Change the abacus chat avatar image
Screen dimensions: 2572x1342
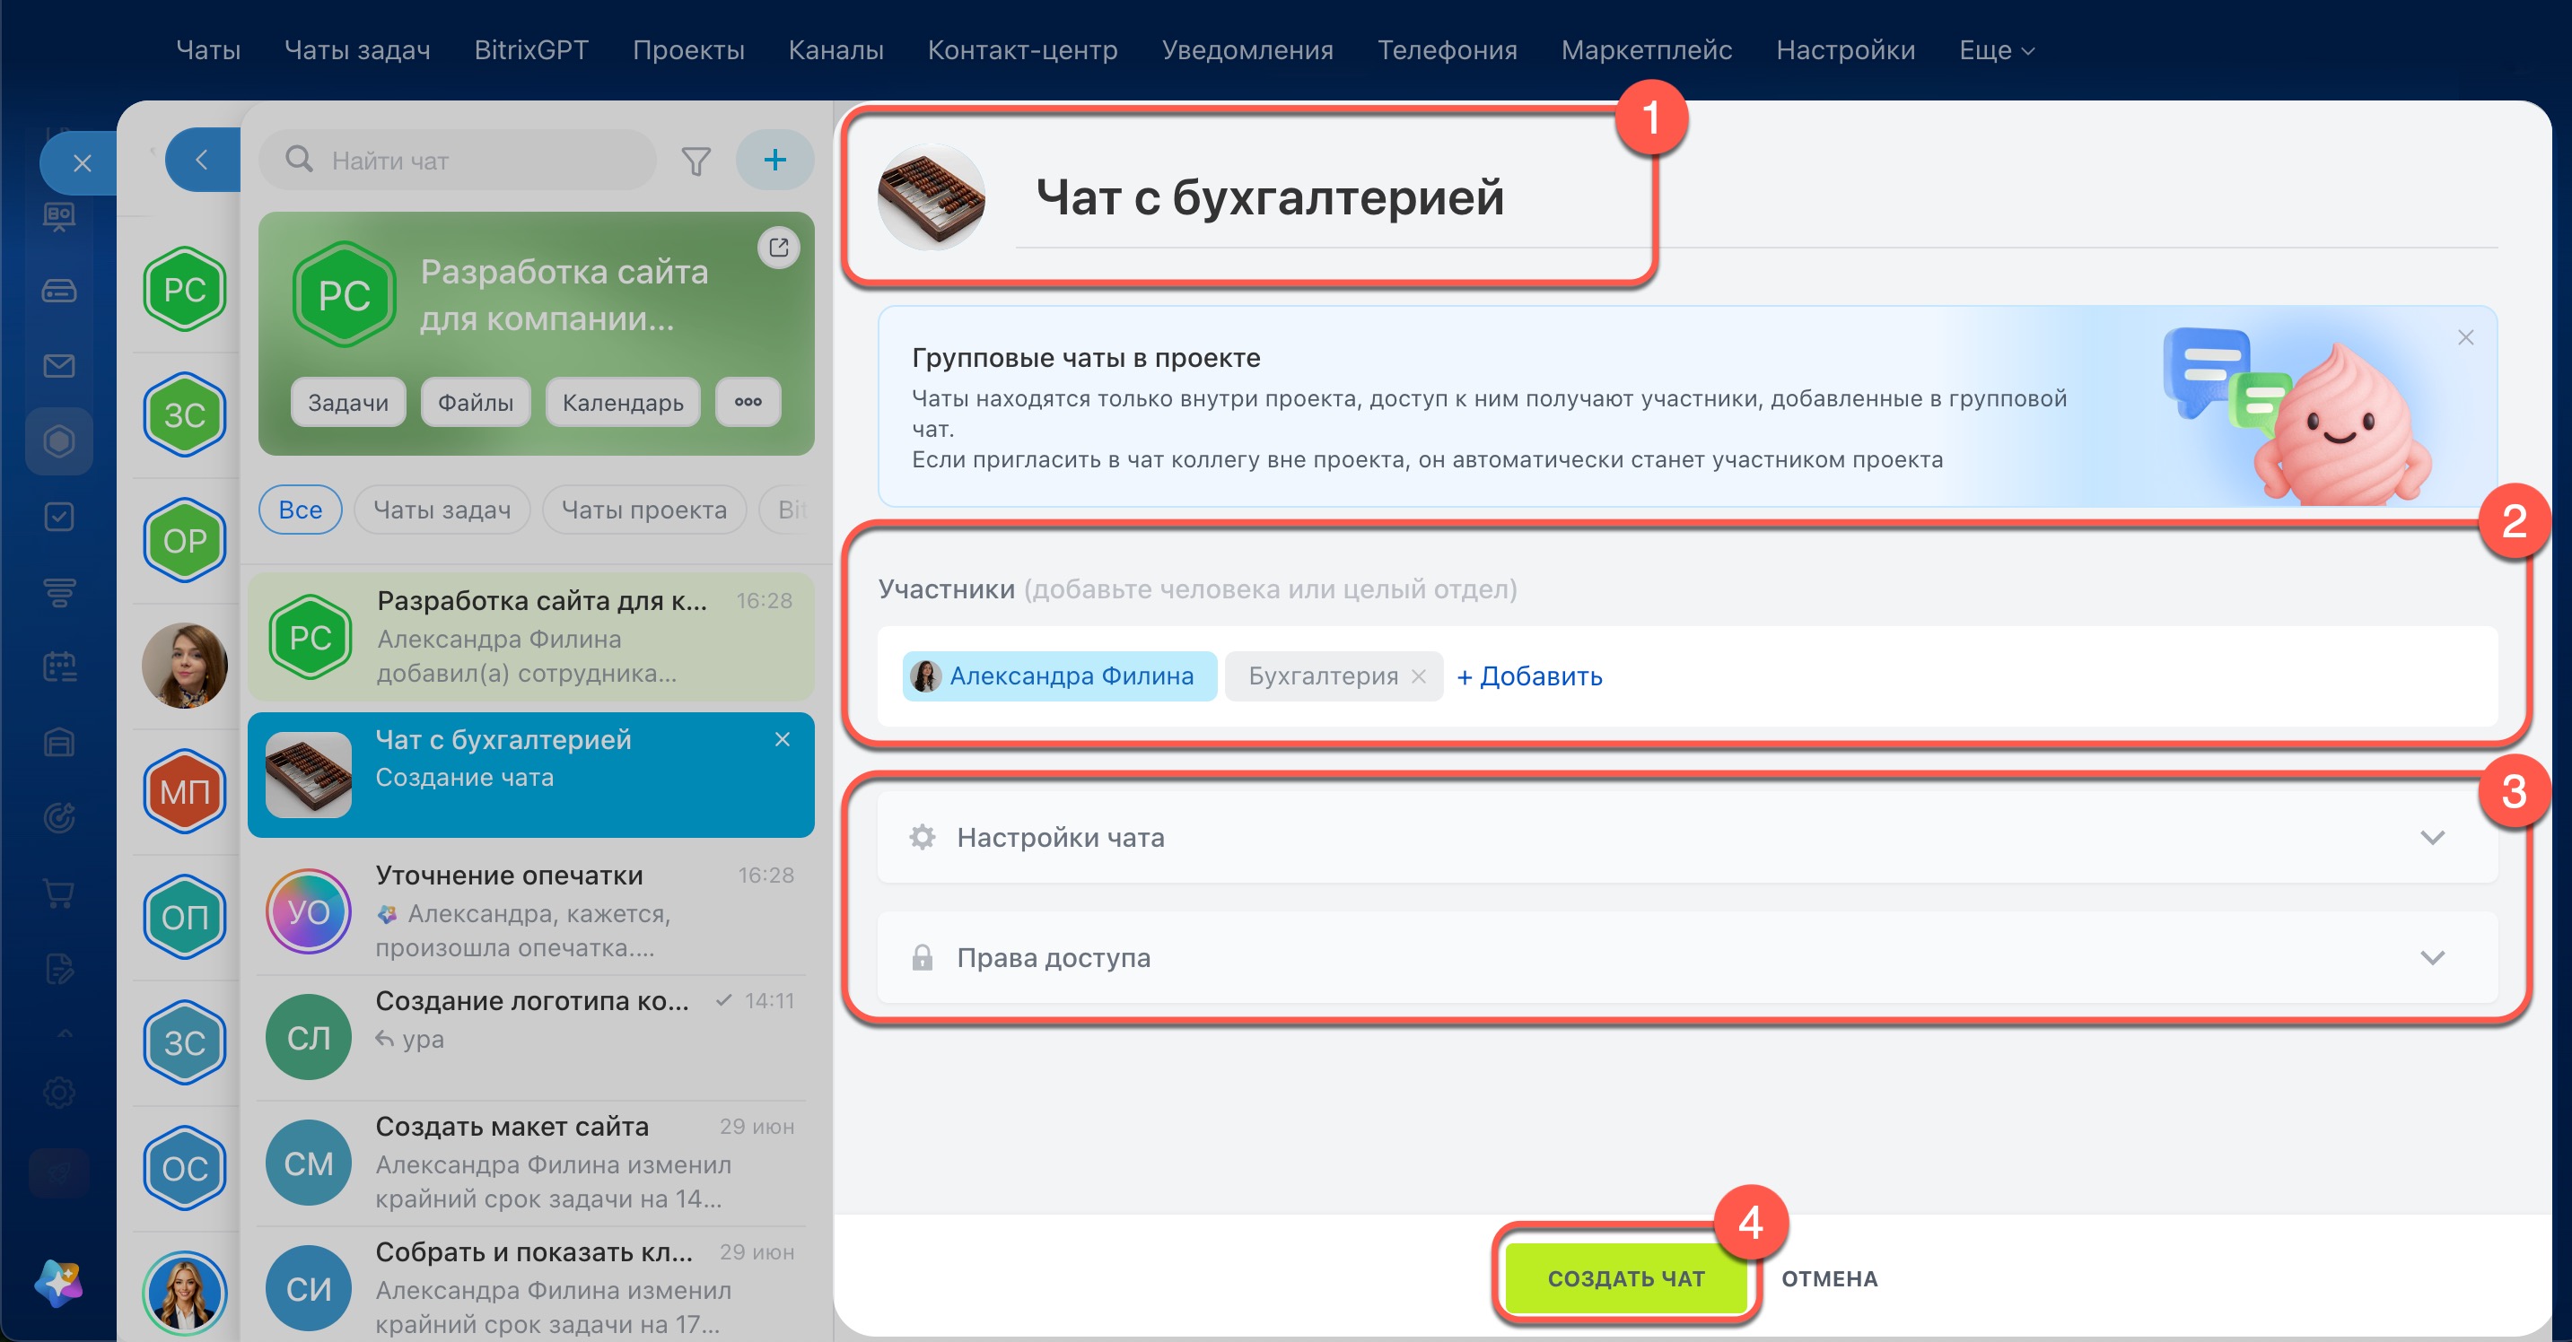[931, 196]
